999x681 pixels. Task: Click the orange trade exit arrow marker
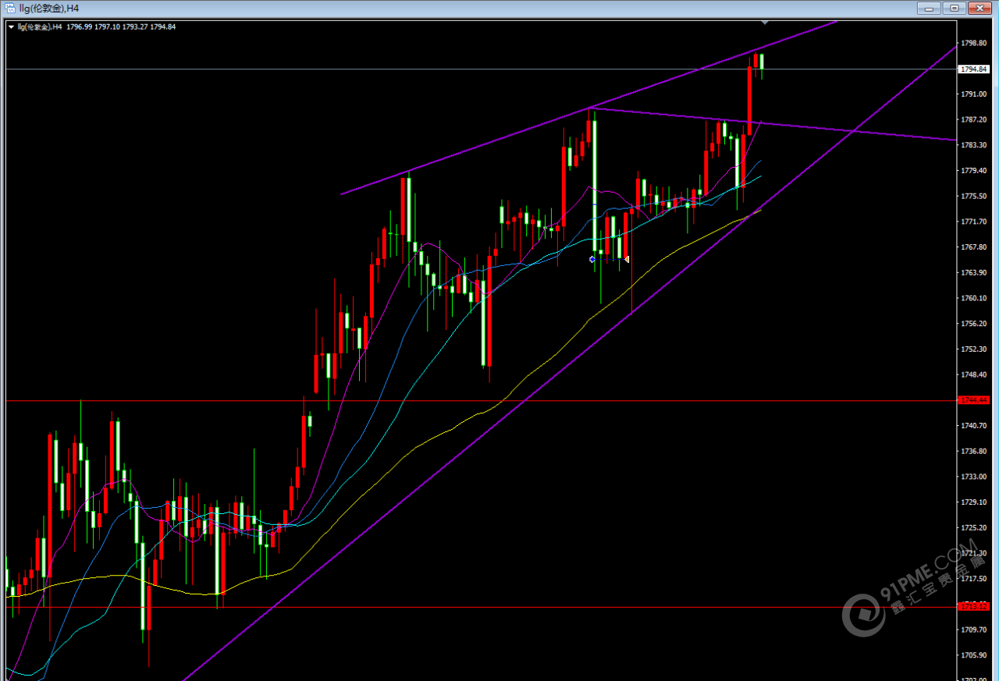[626, 259]
